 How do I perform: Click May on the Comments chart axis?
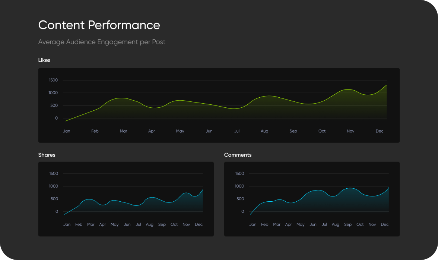300,224
